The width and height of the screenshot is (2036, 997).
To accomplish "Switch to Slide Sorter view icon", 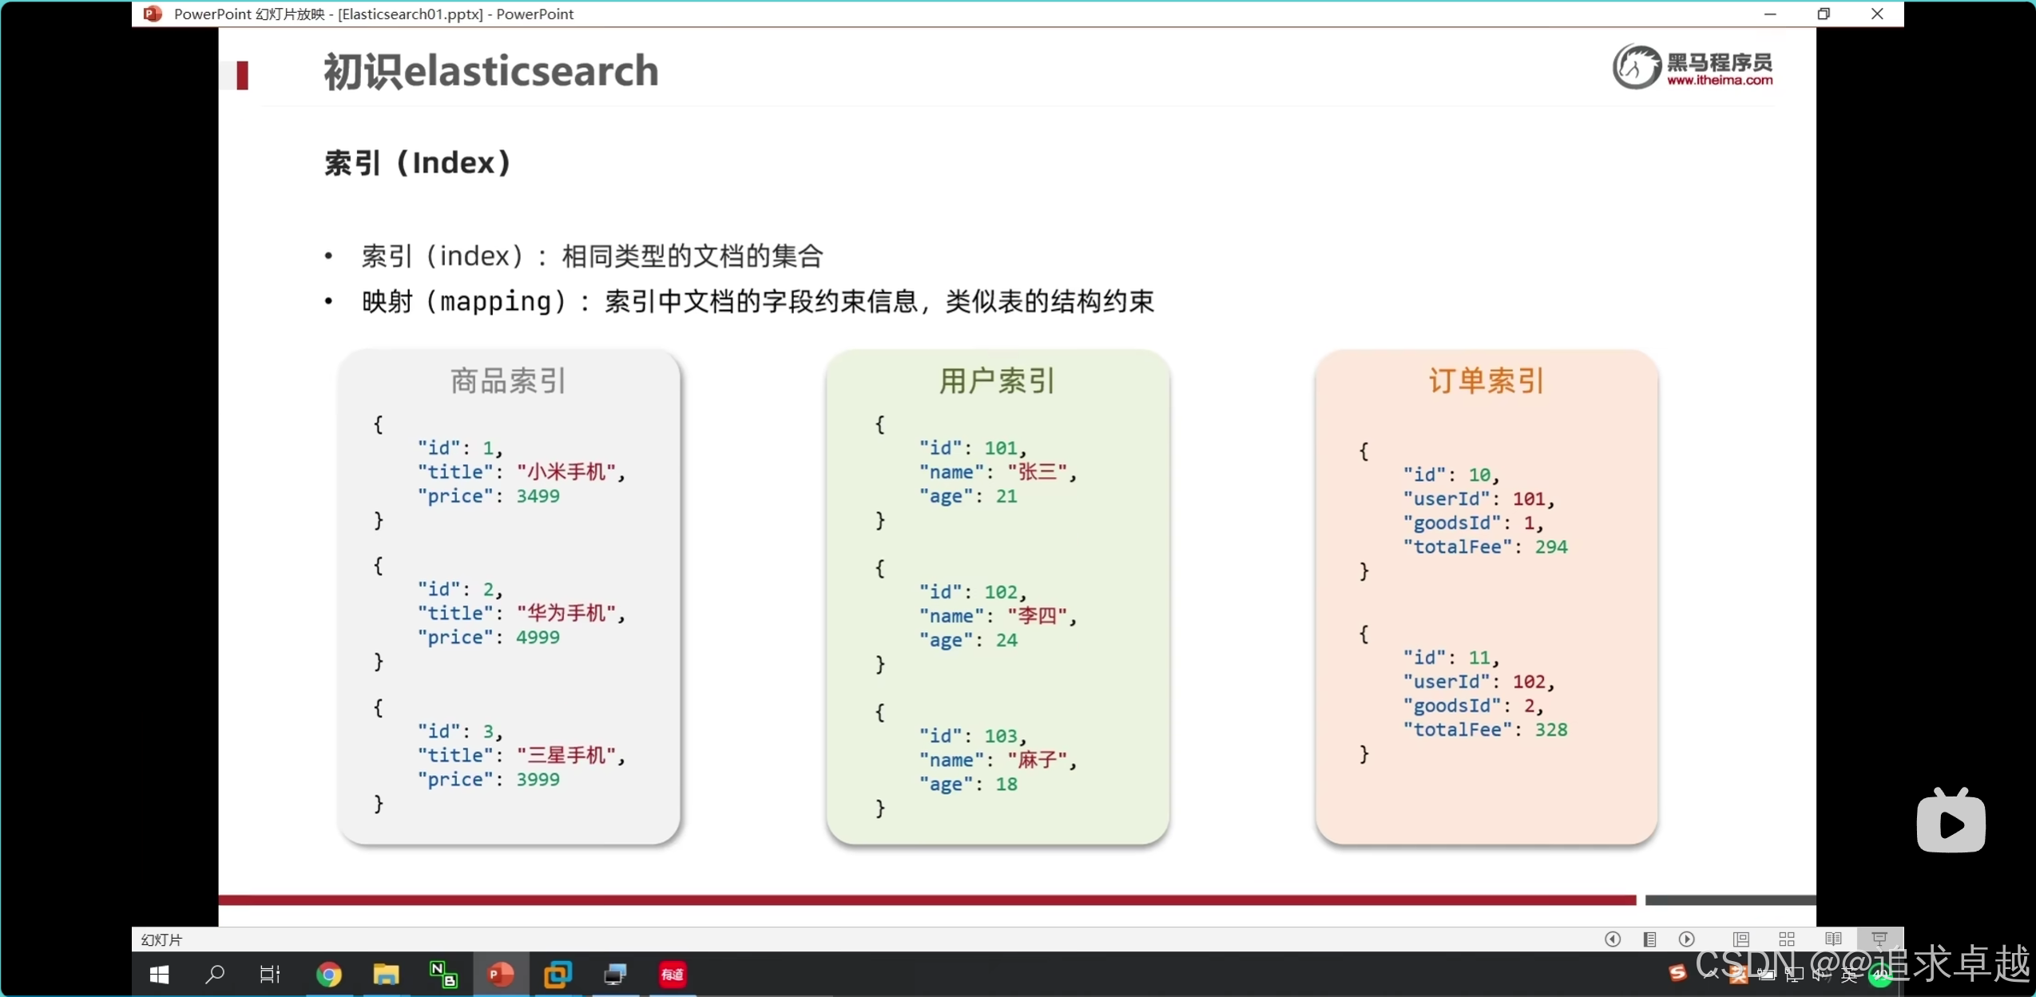I will pyautogui.click(x=1787, y=939).
